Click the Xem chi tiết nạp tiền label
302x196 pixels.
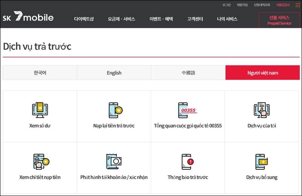pos(40,177)
